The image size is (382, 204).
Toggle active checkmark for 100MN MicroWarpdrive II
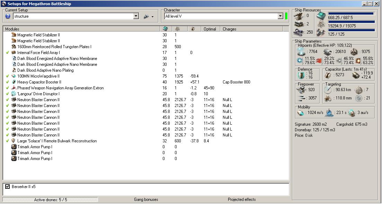coord(7,76)
